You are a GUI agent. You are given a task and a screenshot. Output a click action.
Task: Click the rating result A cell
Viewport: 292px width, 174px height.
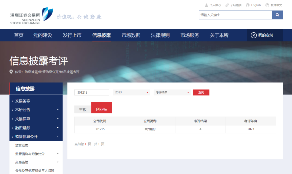point(200,129)
